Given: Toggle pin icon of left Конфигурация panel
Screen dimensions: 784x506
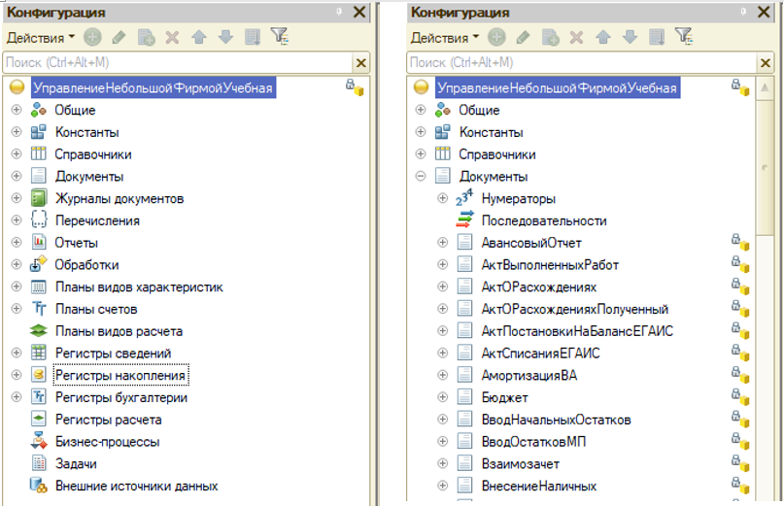Looking at the screenshot, I should [x=339, y=12].
